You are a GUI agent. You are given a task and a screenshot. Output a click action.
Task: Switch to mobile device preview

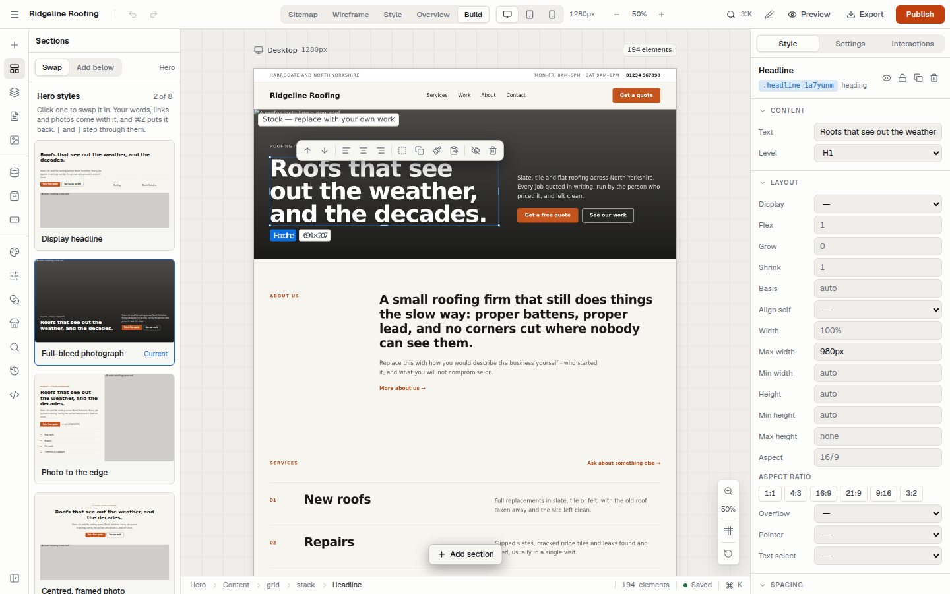click(552, 15)
